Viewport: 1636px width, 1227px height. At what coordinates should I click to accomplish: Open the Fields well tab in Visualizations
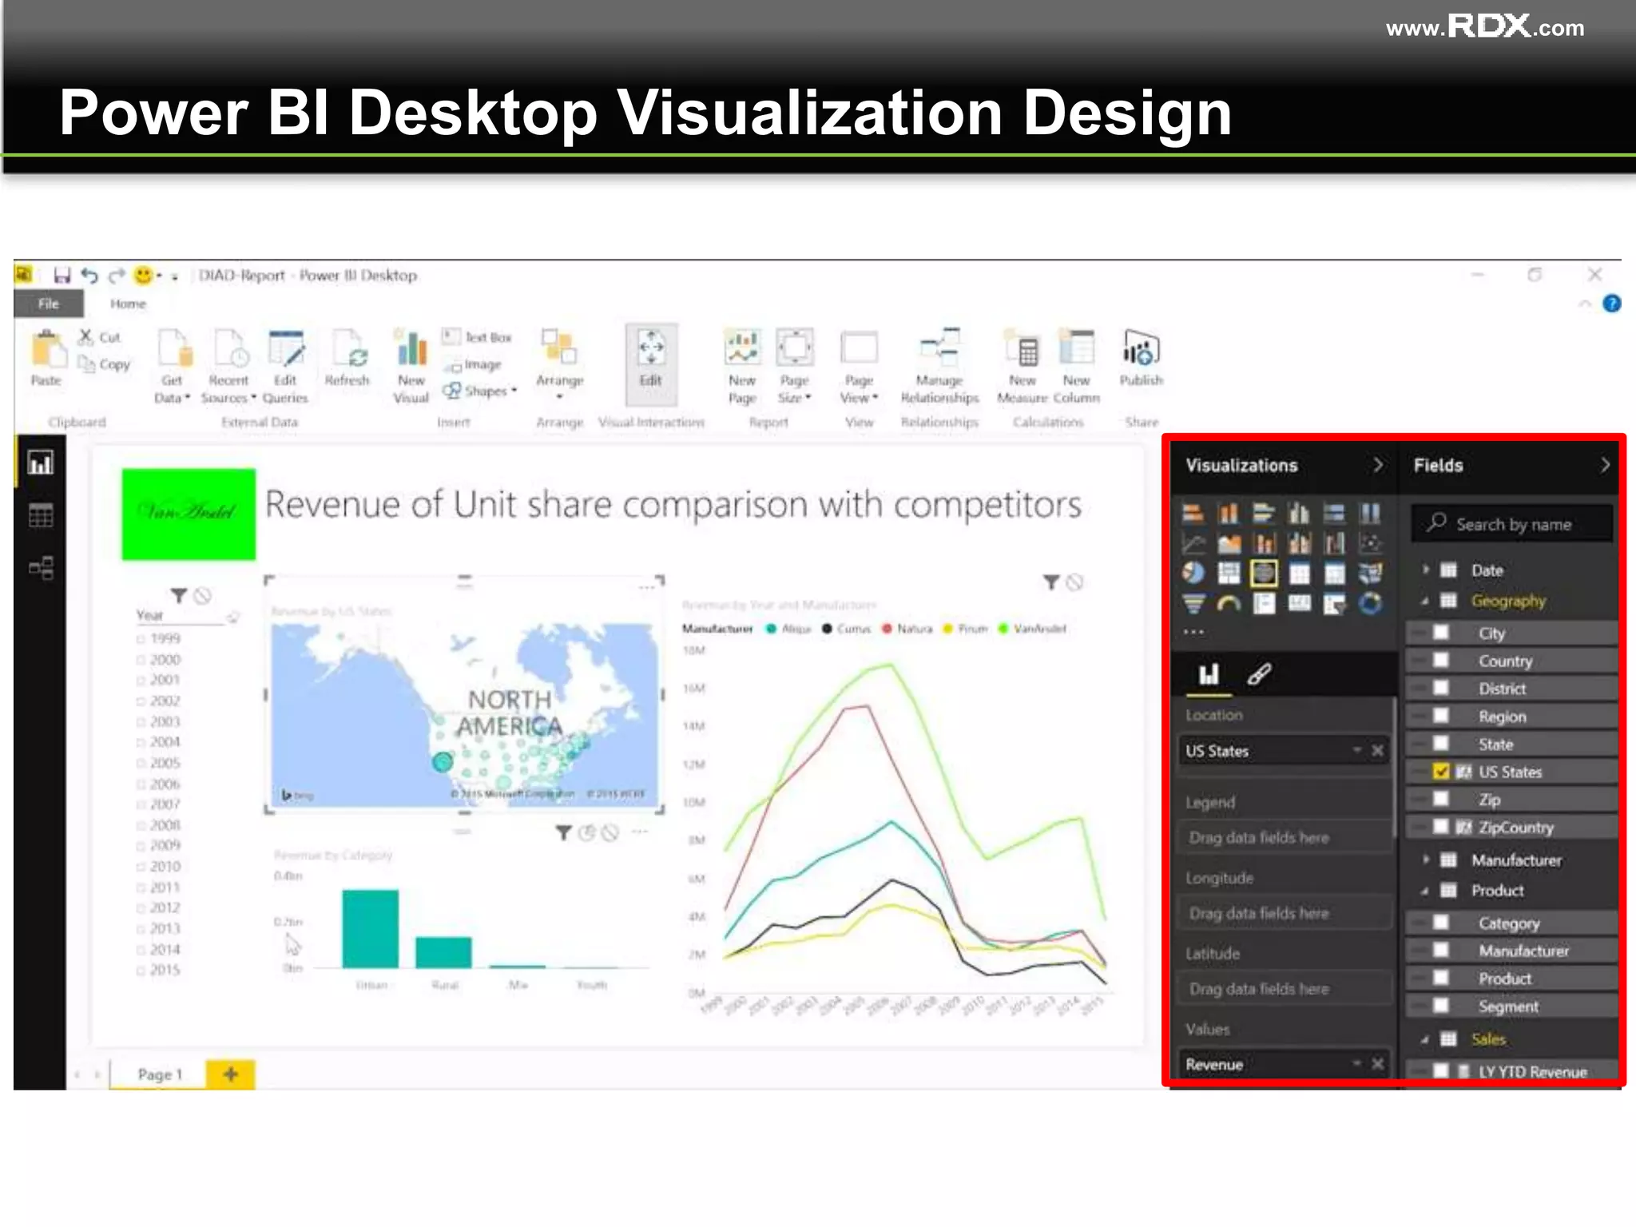tap(1209, 674)
